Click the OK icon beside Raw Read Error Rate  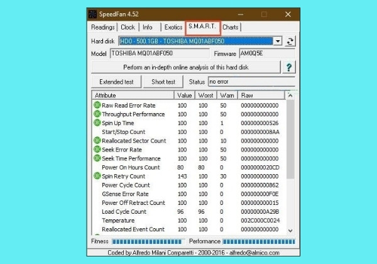tap(97, 105)
